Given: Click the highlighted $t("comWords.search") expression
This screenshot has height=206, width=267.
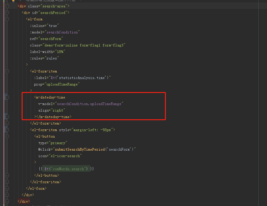Looking at the screenshot, I should (66, 169).
